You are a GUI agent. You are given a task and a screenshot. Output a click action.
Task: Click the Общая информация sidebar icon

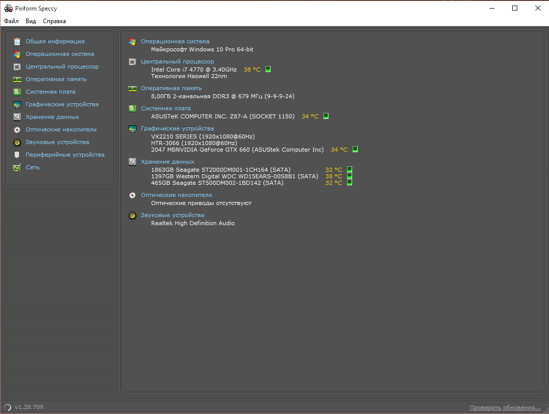[x=17, y=42]
